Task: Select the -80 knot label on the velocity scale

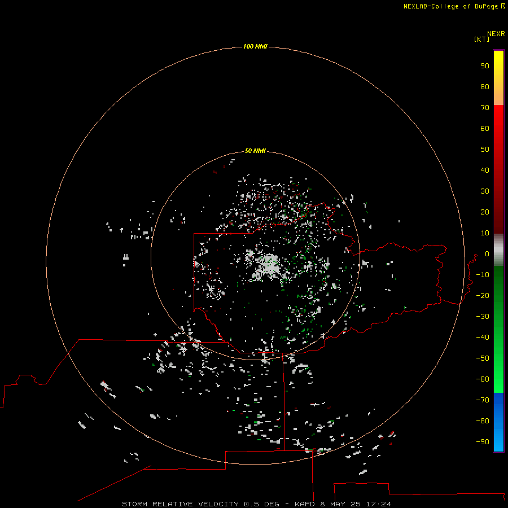Action: [483, 421]
